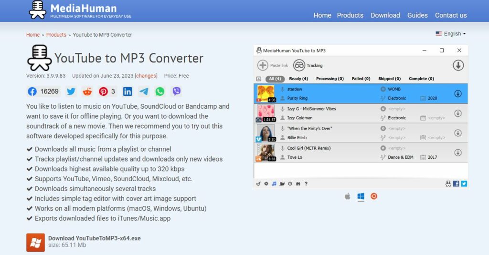
Task: Click the Products breadcrumb link
Action: 56,35
